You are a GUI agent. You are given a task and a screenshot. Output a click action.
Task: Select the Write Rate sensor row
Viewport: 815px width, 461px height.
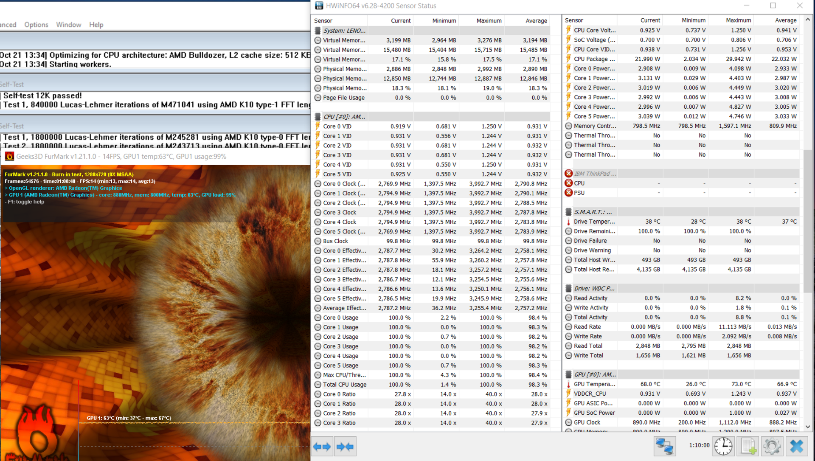point(682,336)
